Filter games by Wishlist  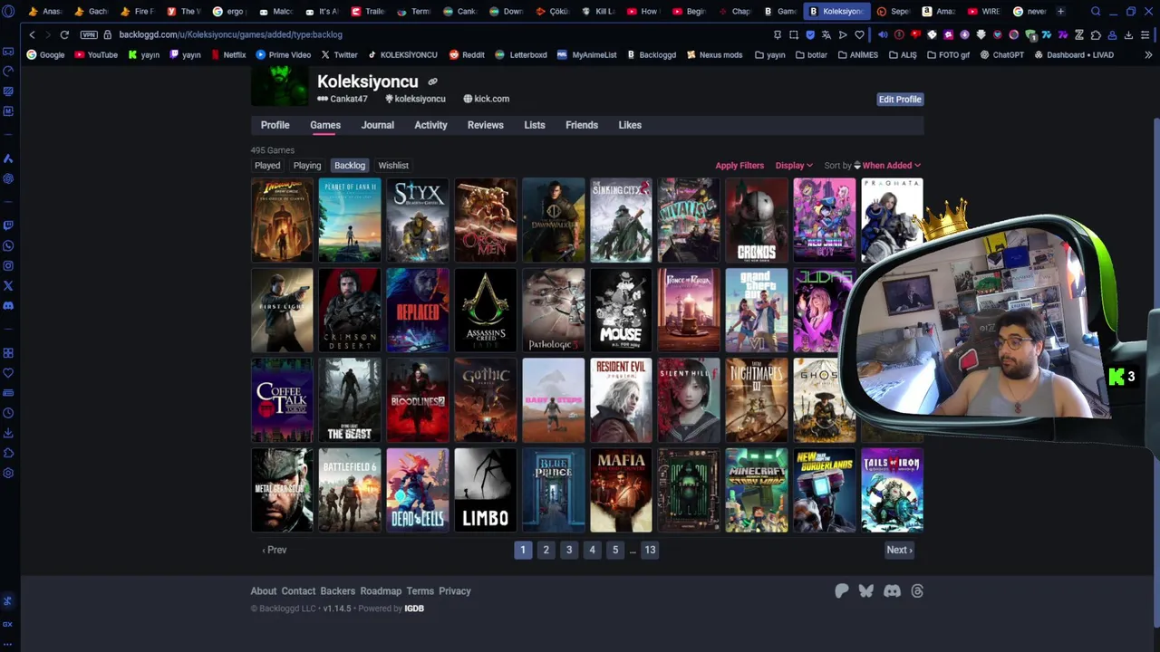pyautogui.click(x=393, y=166)
